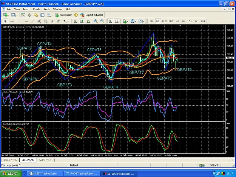Launch MetaEditor yellow diamond icon

(76, 15)
